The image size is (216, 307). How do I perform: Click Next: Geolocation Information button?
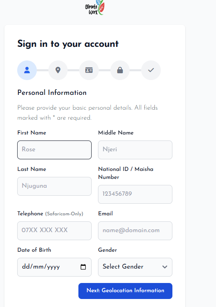tap(126, 291)
